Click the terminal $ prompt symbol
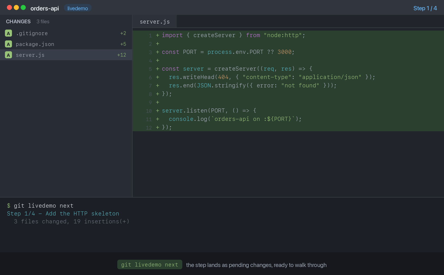The width and height of the screenshot is (444, 275). point(9,205)
